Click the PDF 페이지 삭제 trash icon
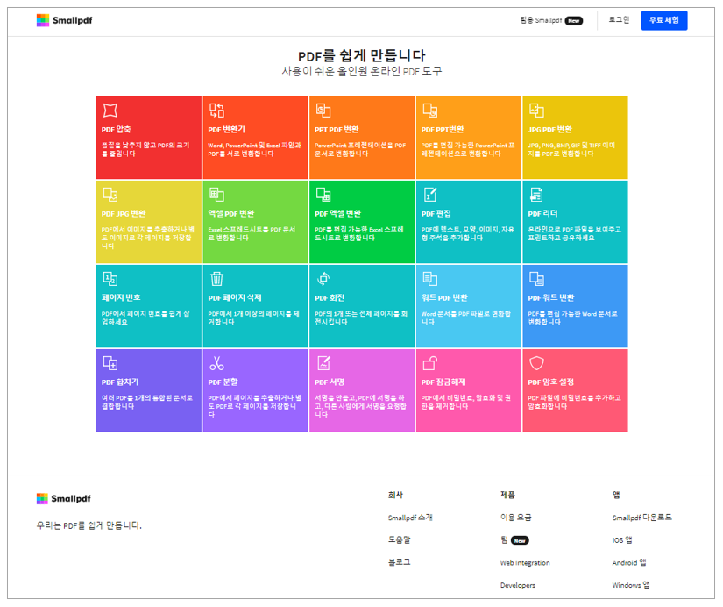This screenshot has width=723, height=607. 216,279
